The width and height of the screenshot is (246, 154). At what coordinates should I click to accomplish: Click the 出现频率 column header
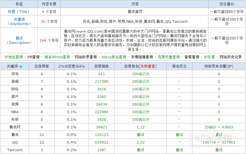(x=42, y=66)
